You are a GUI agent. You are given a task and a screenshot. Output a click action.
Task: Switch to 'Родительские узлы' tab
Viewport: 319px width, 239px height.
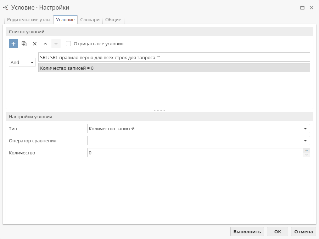pyautogui.click(x=29, y=20)
